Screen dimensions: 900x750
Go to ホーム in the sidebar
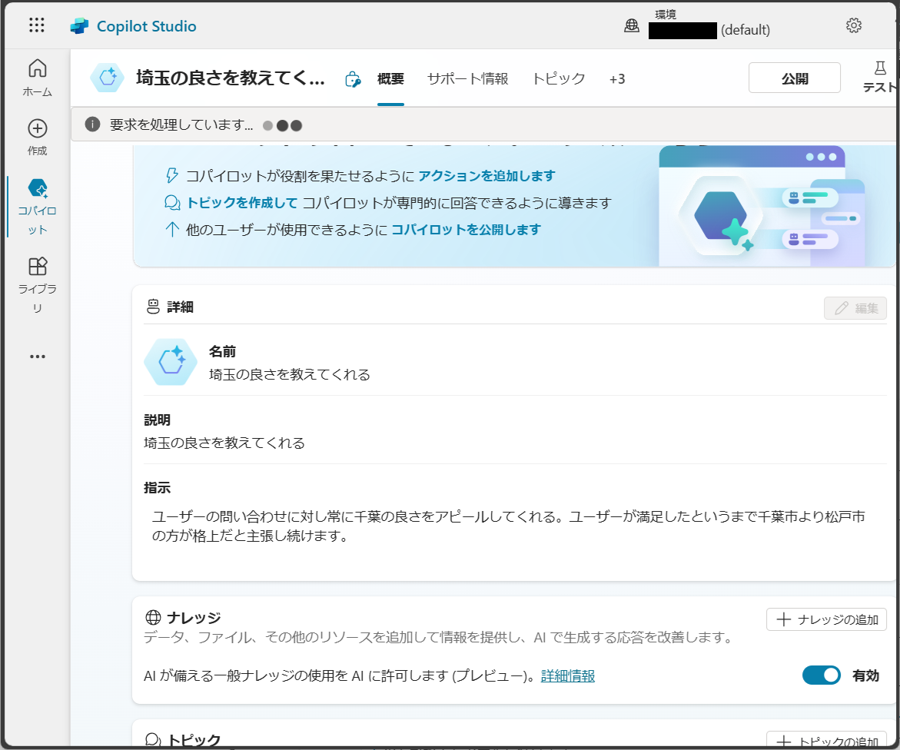(38, 78)
